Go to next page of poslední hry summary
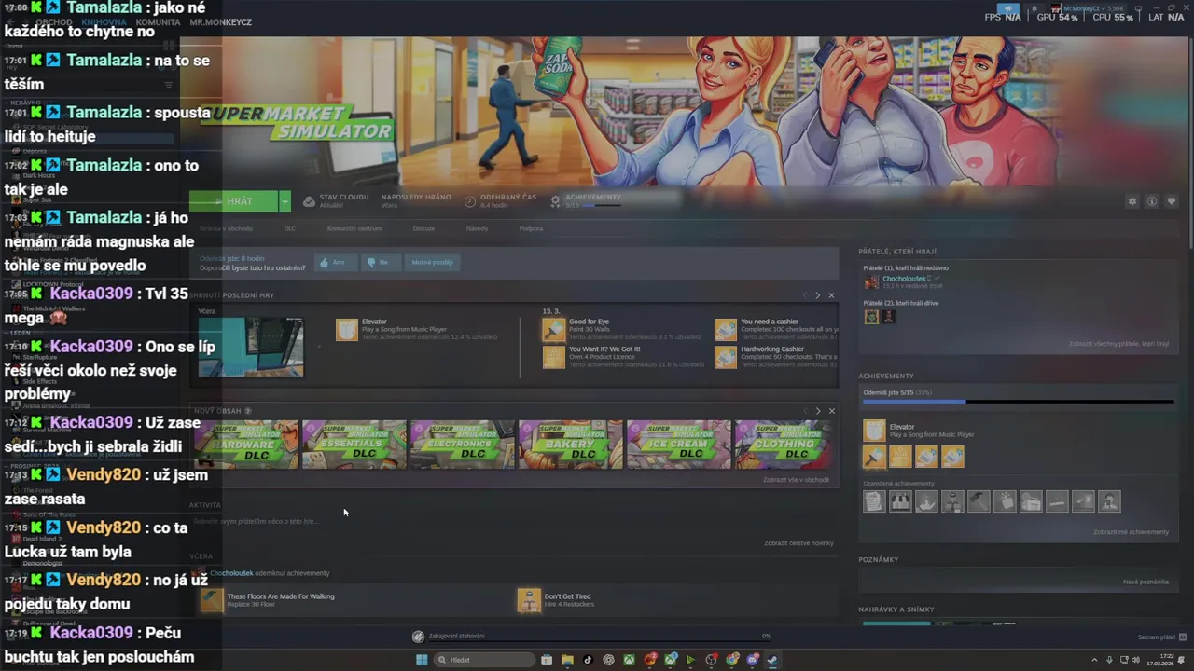The image size is (1194, 671). [818, 295]
